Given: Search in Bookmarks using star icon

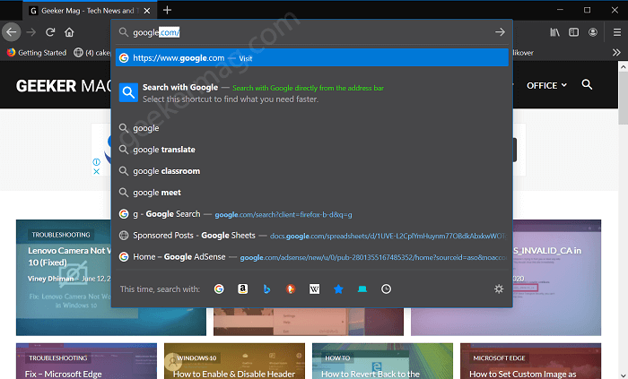Looking at the screenshot, I should point(338,289).
